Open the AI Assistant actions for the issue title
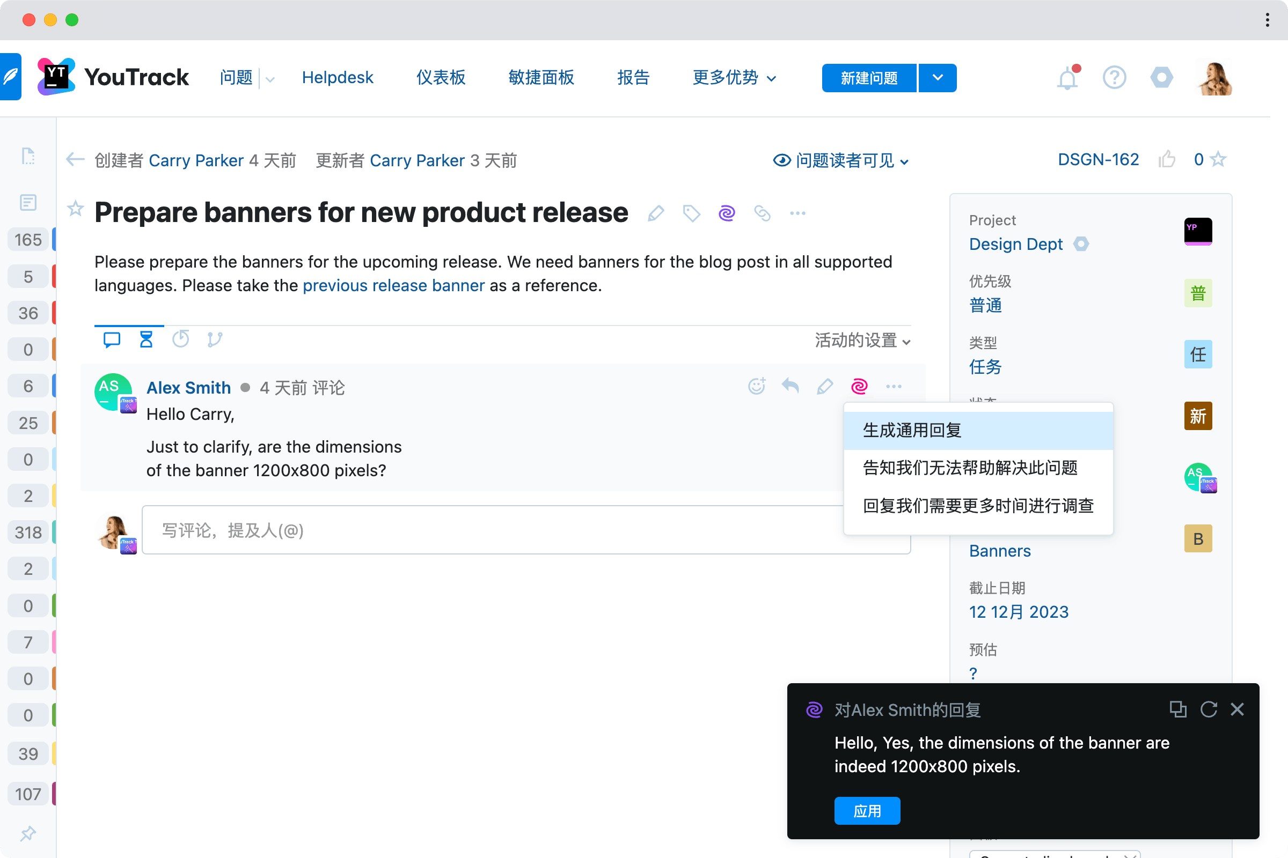This screenshot has height=858, width=1288. pos(727,213)
